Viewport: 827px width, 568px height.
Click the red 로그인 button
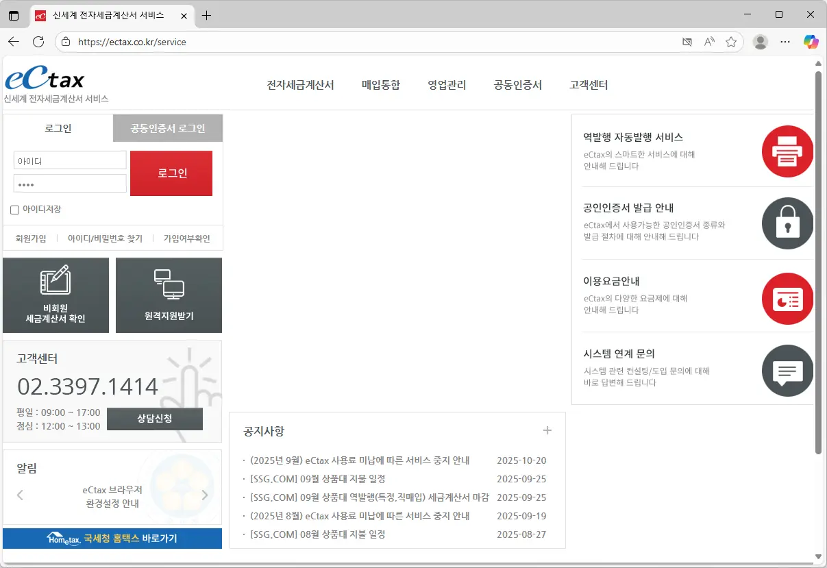pos(171,173)
